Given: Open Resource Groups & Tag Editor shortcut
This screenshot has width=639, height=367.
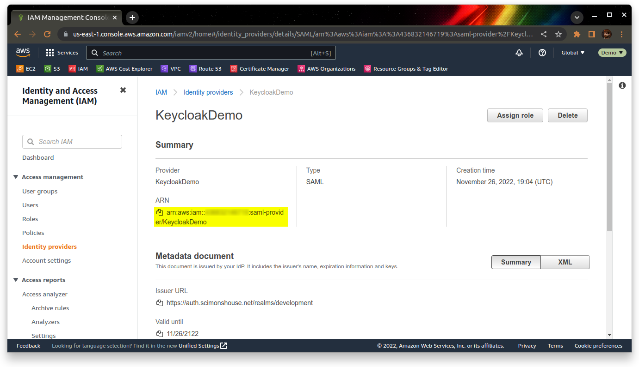Looking at the screenshot, I should click(x=406, y=69).
